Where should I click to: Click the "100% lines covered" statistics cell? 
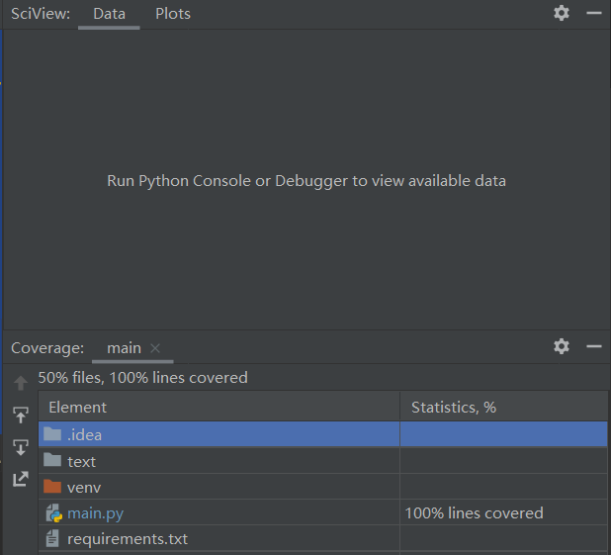[474, 513]
